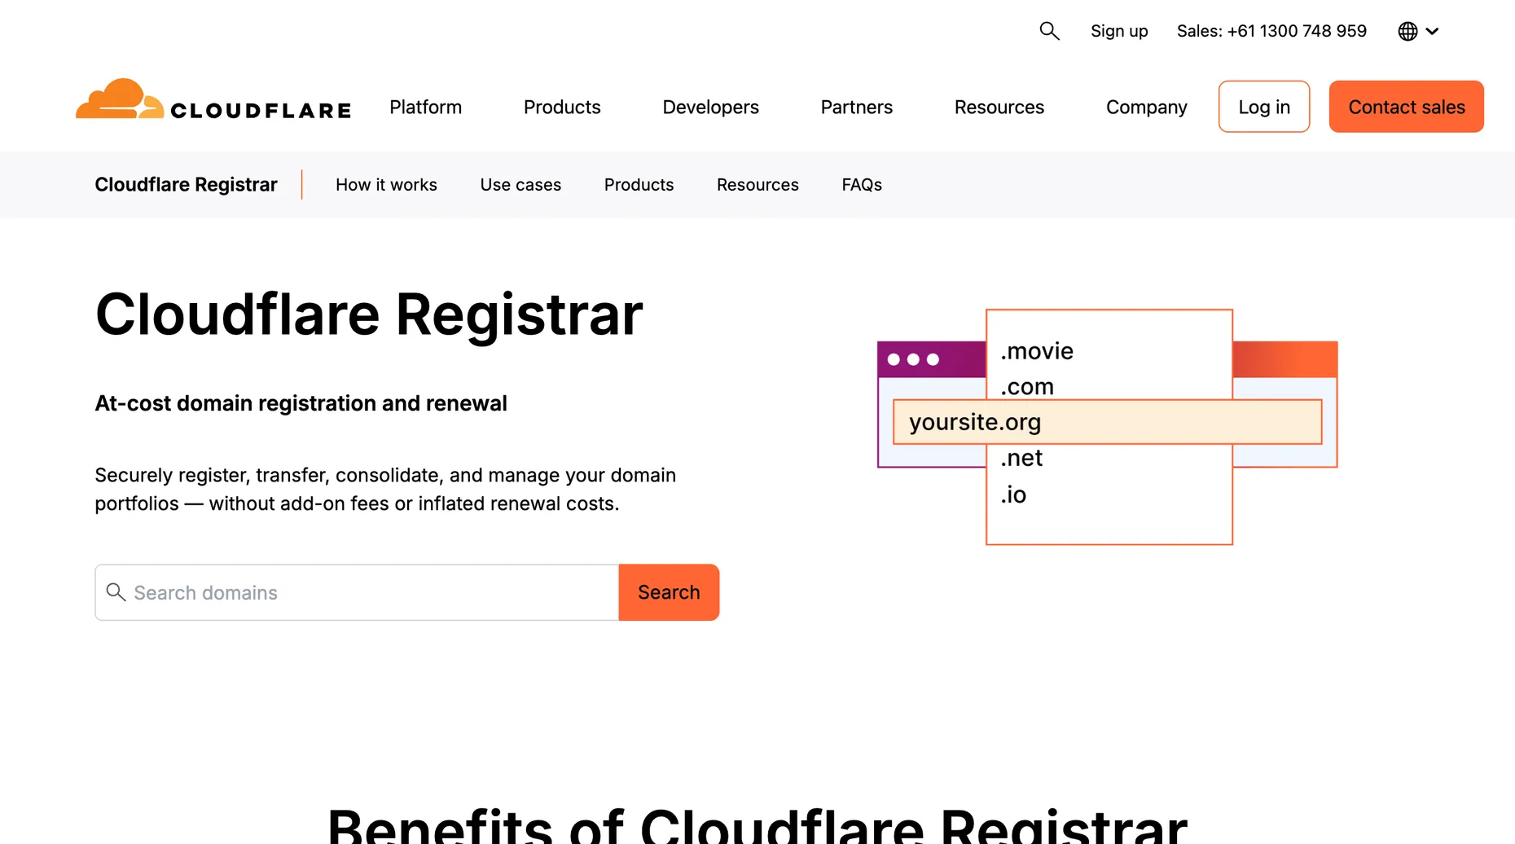The width and height of the screenshot is (1515, 844).
Task: Open the Company menu
Action: (1146, 107)
